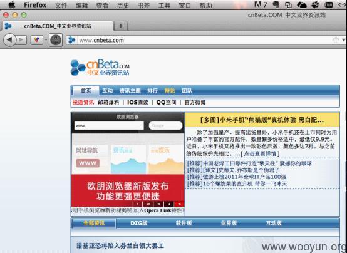Viewport: 347px width, 253px height.
Task: Click 点击查看详情 link
Action: [x=261, y=153]
